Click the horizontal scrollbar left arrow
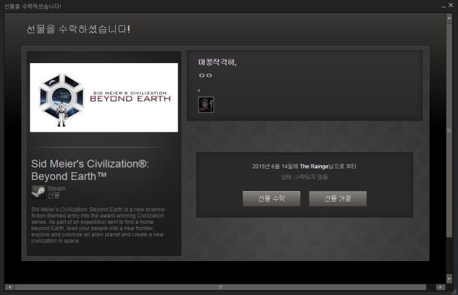 [x=9, y=287]
